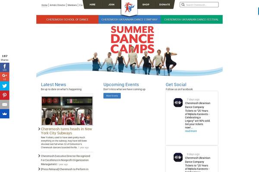Open the DONATE navigation item
This screenshot has width=259, height=172.
[164, 5]
